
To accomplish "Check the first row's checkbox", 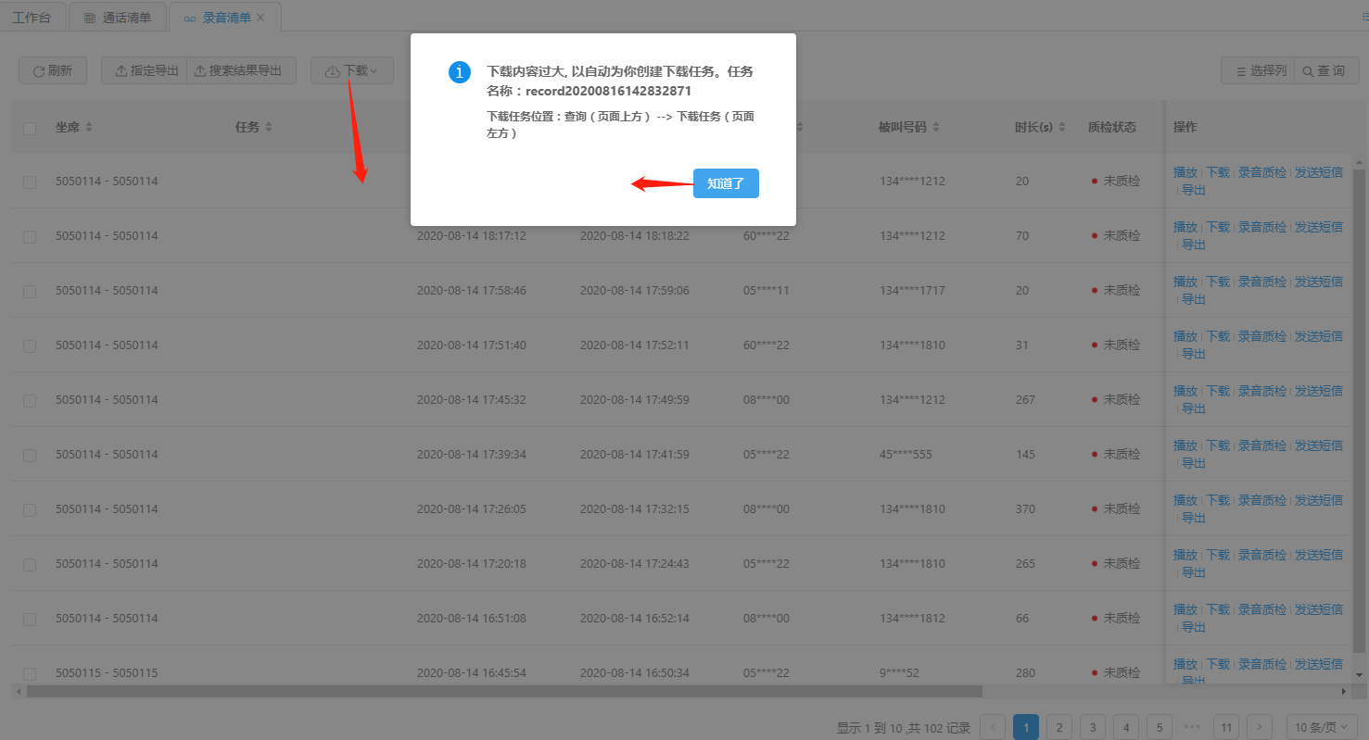I will tap(30, 182).
